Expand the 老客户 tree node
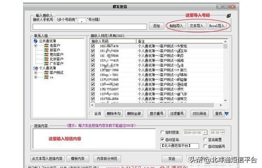262x168 pixels. click(36, 45)
